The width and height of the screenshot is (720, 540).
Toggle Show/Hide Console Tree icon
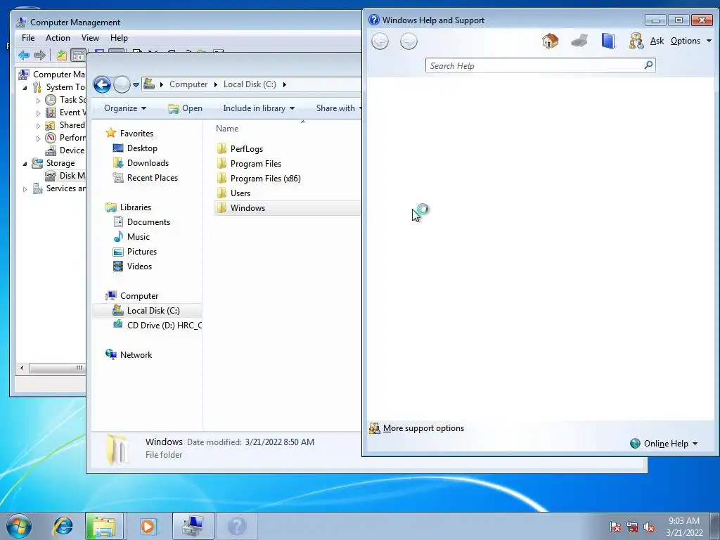click(79, 56)
